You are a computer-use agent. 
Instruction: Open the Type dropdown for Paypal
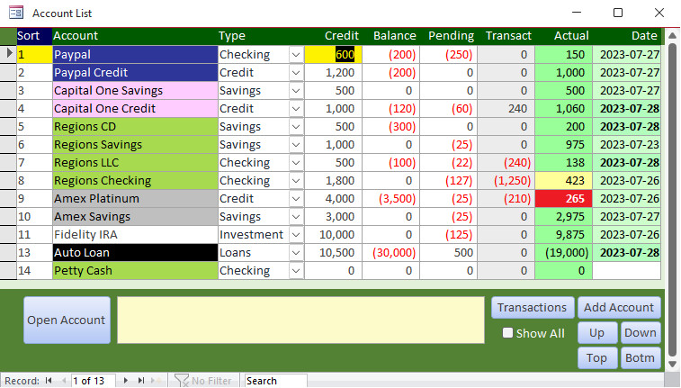296,55
